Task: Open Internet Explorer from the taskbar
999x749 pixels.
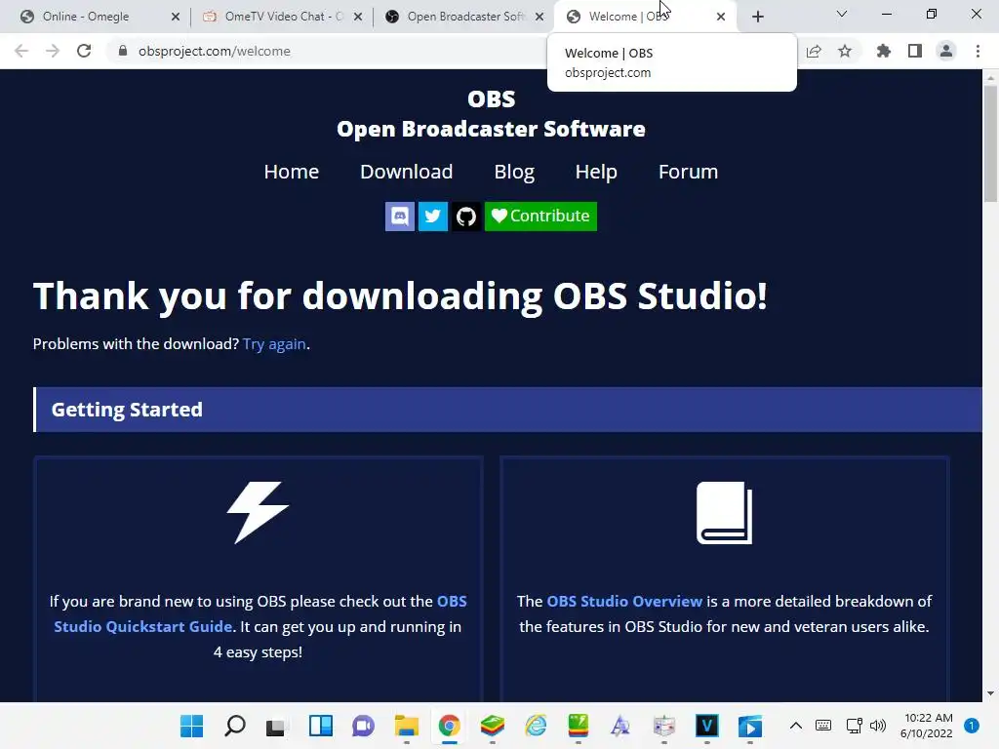Action: (536, 726)
